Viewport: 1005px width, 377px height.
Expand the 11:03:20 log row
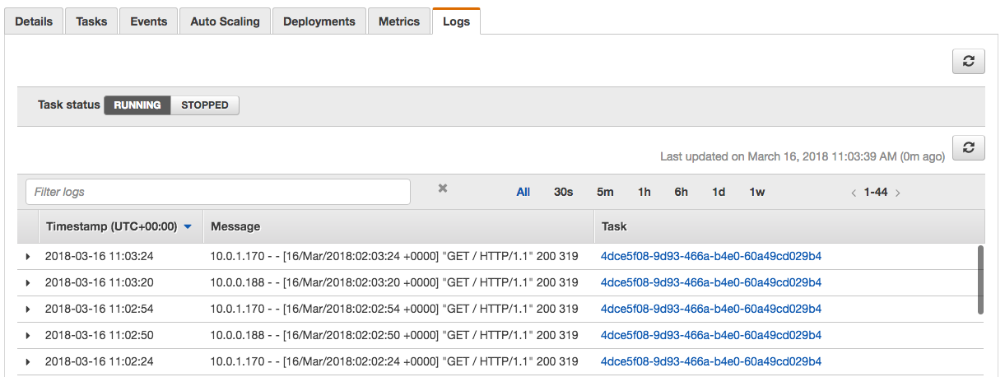click(x=28, y=283)
